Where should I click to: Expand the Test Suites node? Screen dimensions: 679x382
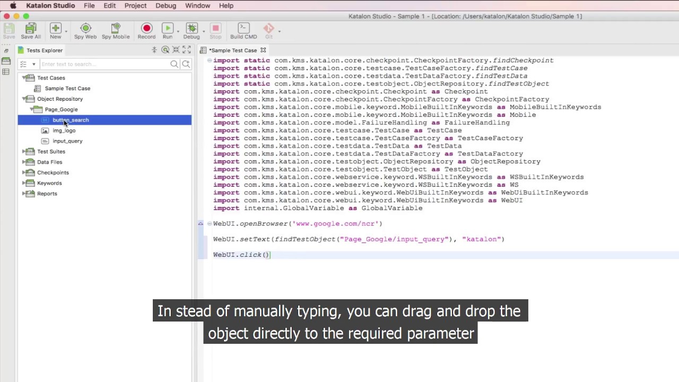24,152
